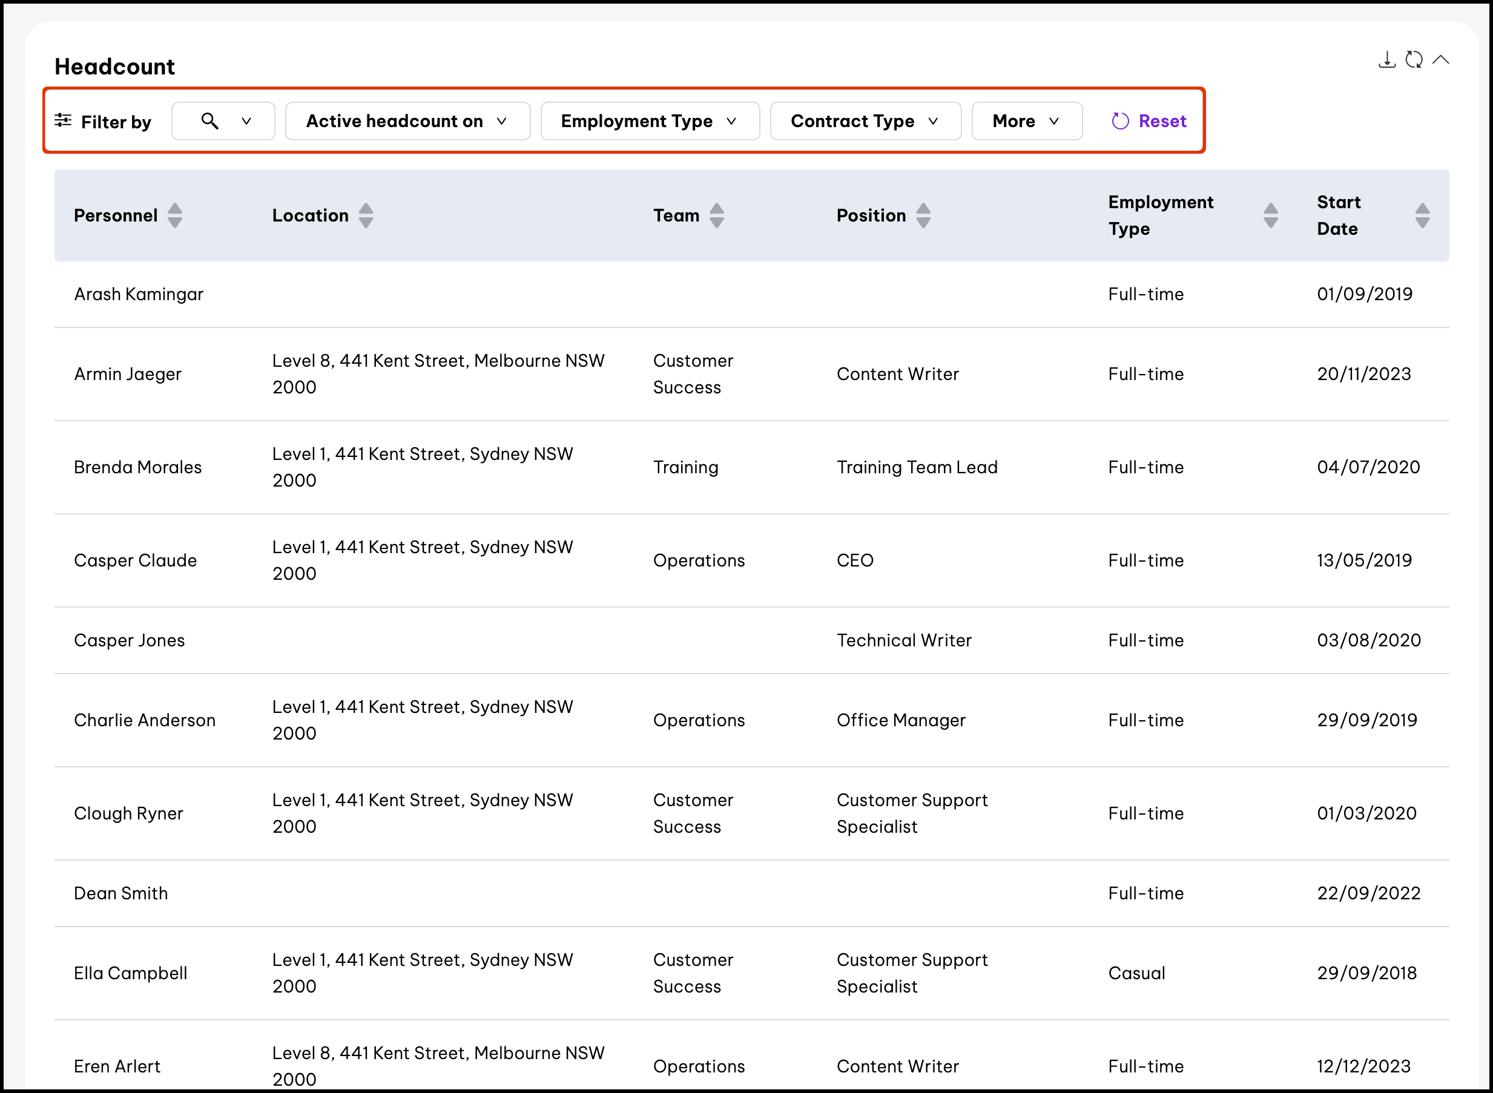Select Casper Jones name
This screenshot has width=1493, height=1093.
tap(129, 640)
